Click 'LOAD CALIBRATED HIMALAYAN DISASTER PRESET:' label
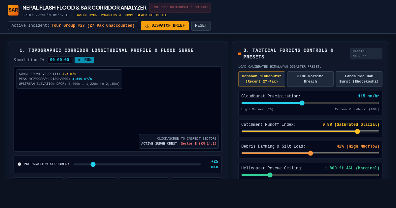The width and height of the screenshot is (396, 208). (280, 67)
